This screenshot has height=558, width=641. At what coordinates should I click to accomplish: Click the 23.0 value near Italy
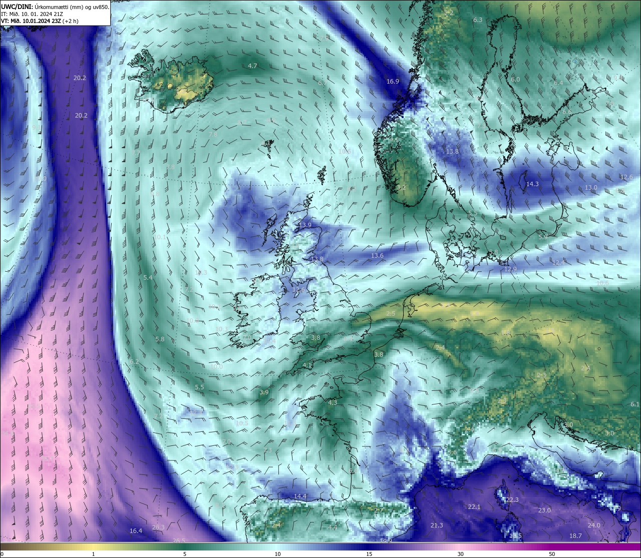point(544,510)
